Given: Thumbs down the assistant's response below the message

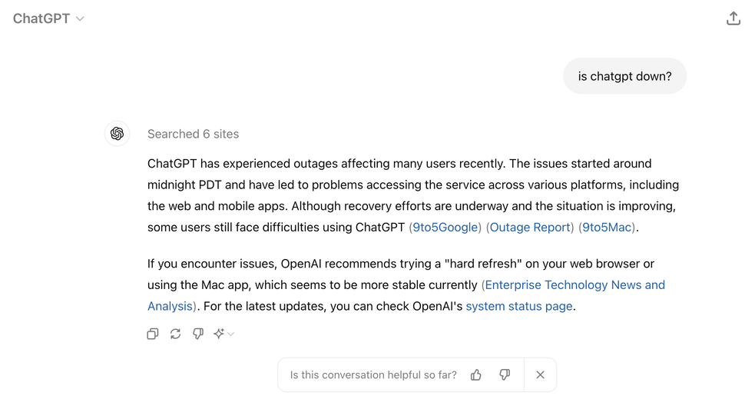Looking at the screenshot, I should pos(198,334).
